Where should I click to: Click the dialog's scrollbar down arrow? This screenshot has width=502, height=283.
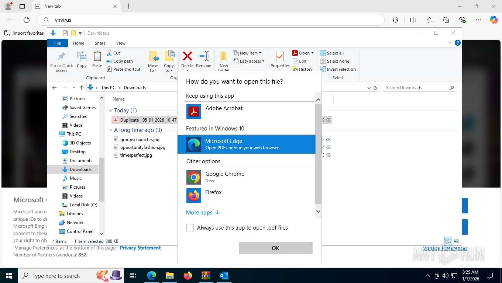coord(318,212)
